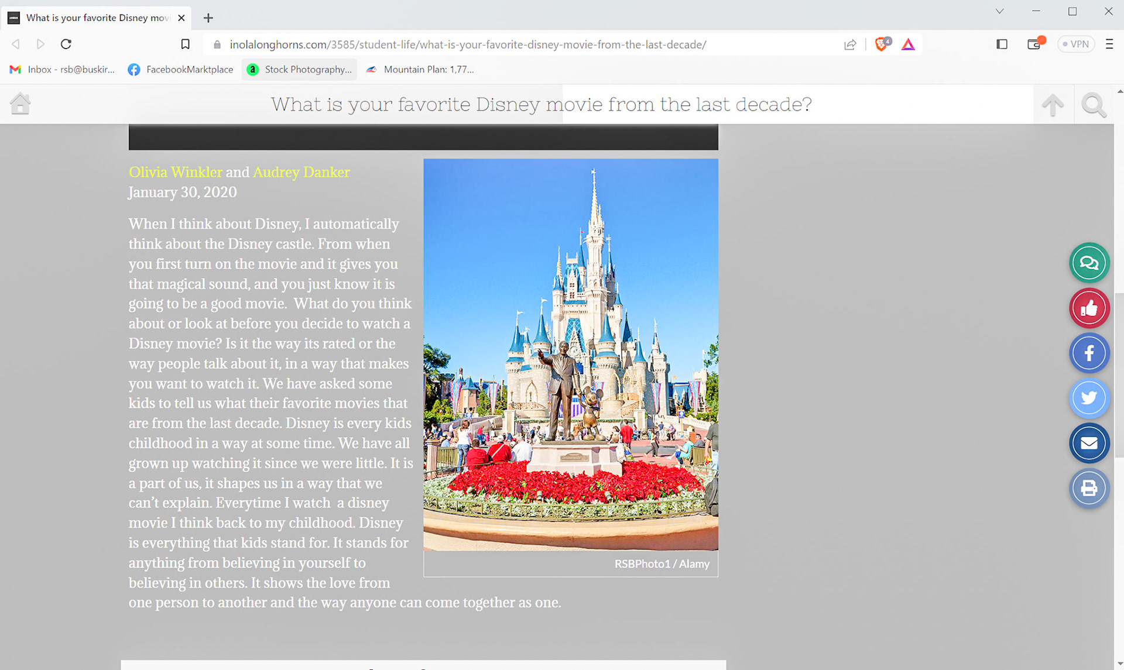This screenshot has height=670, width=1124.
Task: Open the Stock Photography bookmark
Action: [300, 69]
